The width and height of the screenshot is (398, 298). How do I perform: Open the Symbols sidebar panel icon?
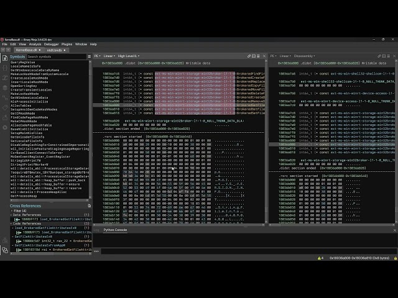click(5, 58)
